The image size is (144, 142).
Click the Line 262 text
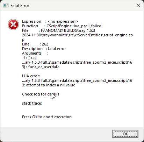tap(35, 44)
